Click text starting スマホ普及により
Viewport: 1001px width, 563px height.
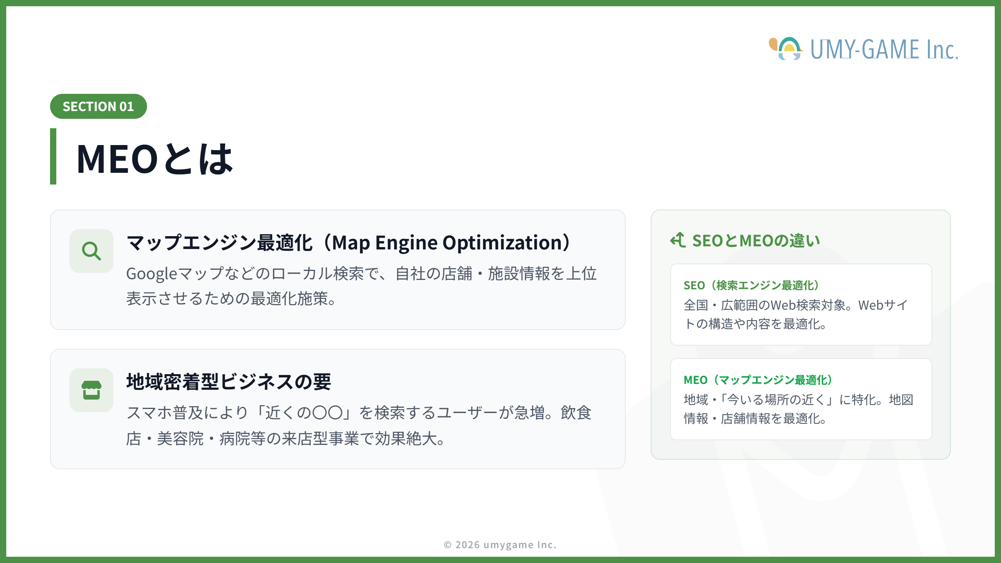(359, 425)
